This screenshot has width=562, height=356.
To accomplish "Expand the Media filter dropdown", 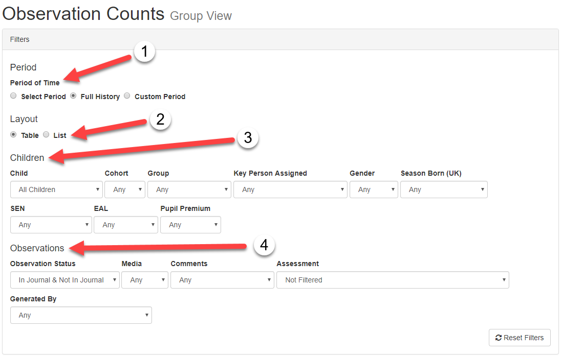I will pyautogui.click(x=144, y=280).
